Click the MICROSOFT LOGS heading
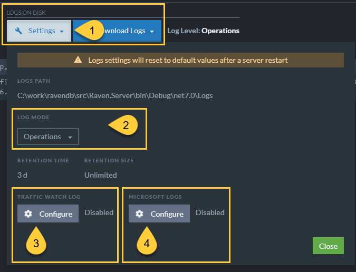356x272 pixels. pyautogui.click(x=155, y=197)
